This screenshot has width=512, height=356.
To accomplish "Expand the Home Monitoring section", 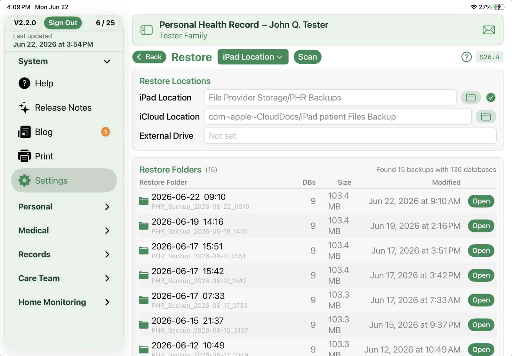I will click(64, 302).
